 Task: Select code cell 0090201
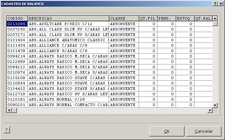point(17,105)
